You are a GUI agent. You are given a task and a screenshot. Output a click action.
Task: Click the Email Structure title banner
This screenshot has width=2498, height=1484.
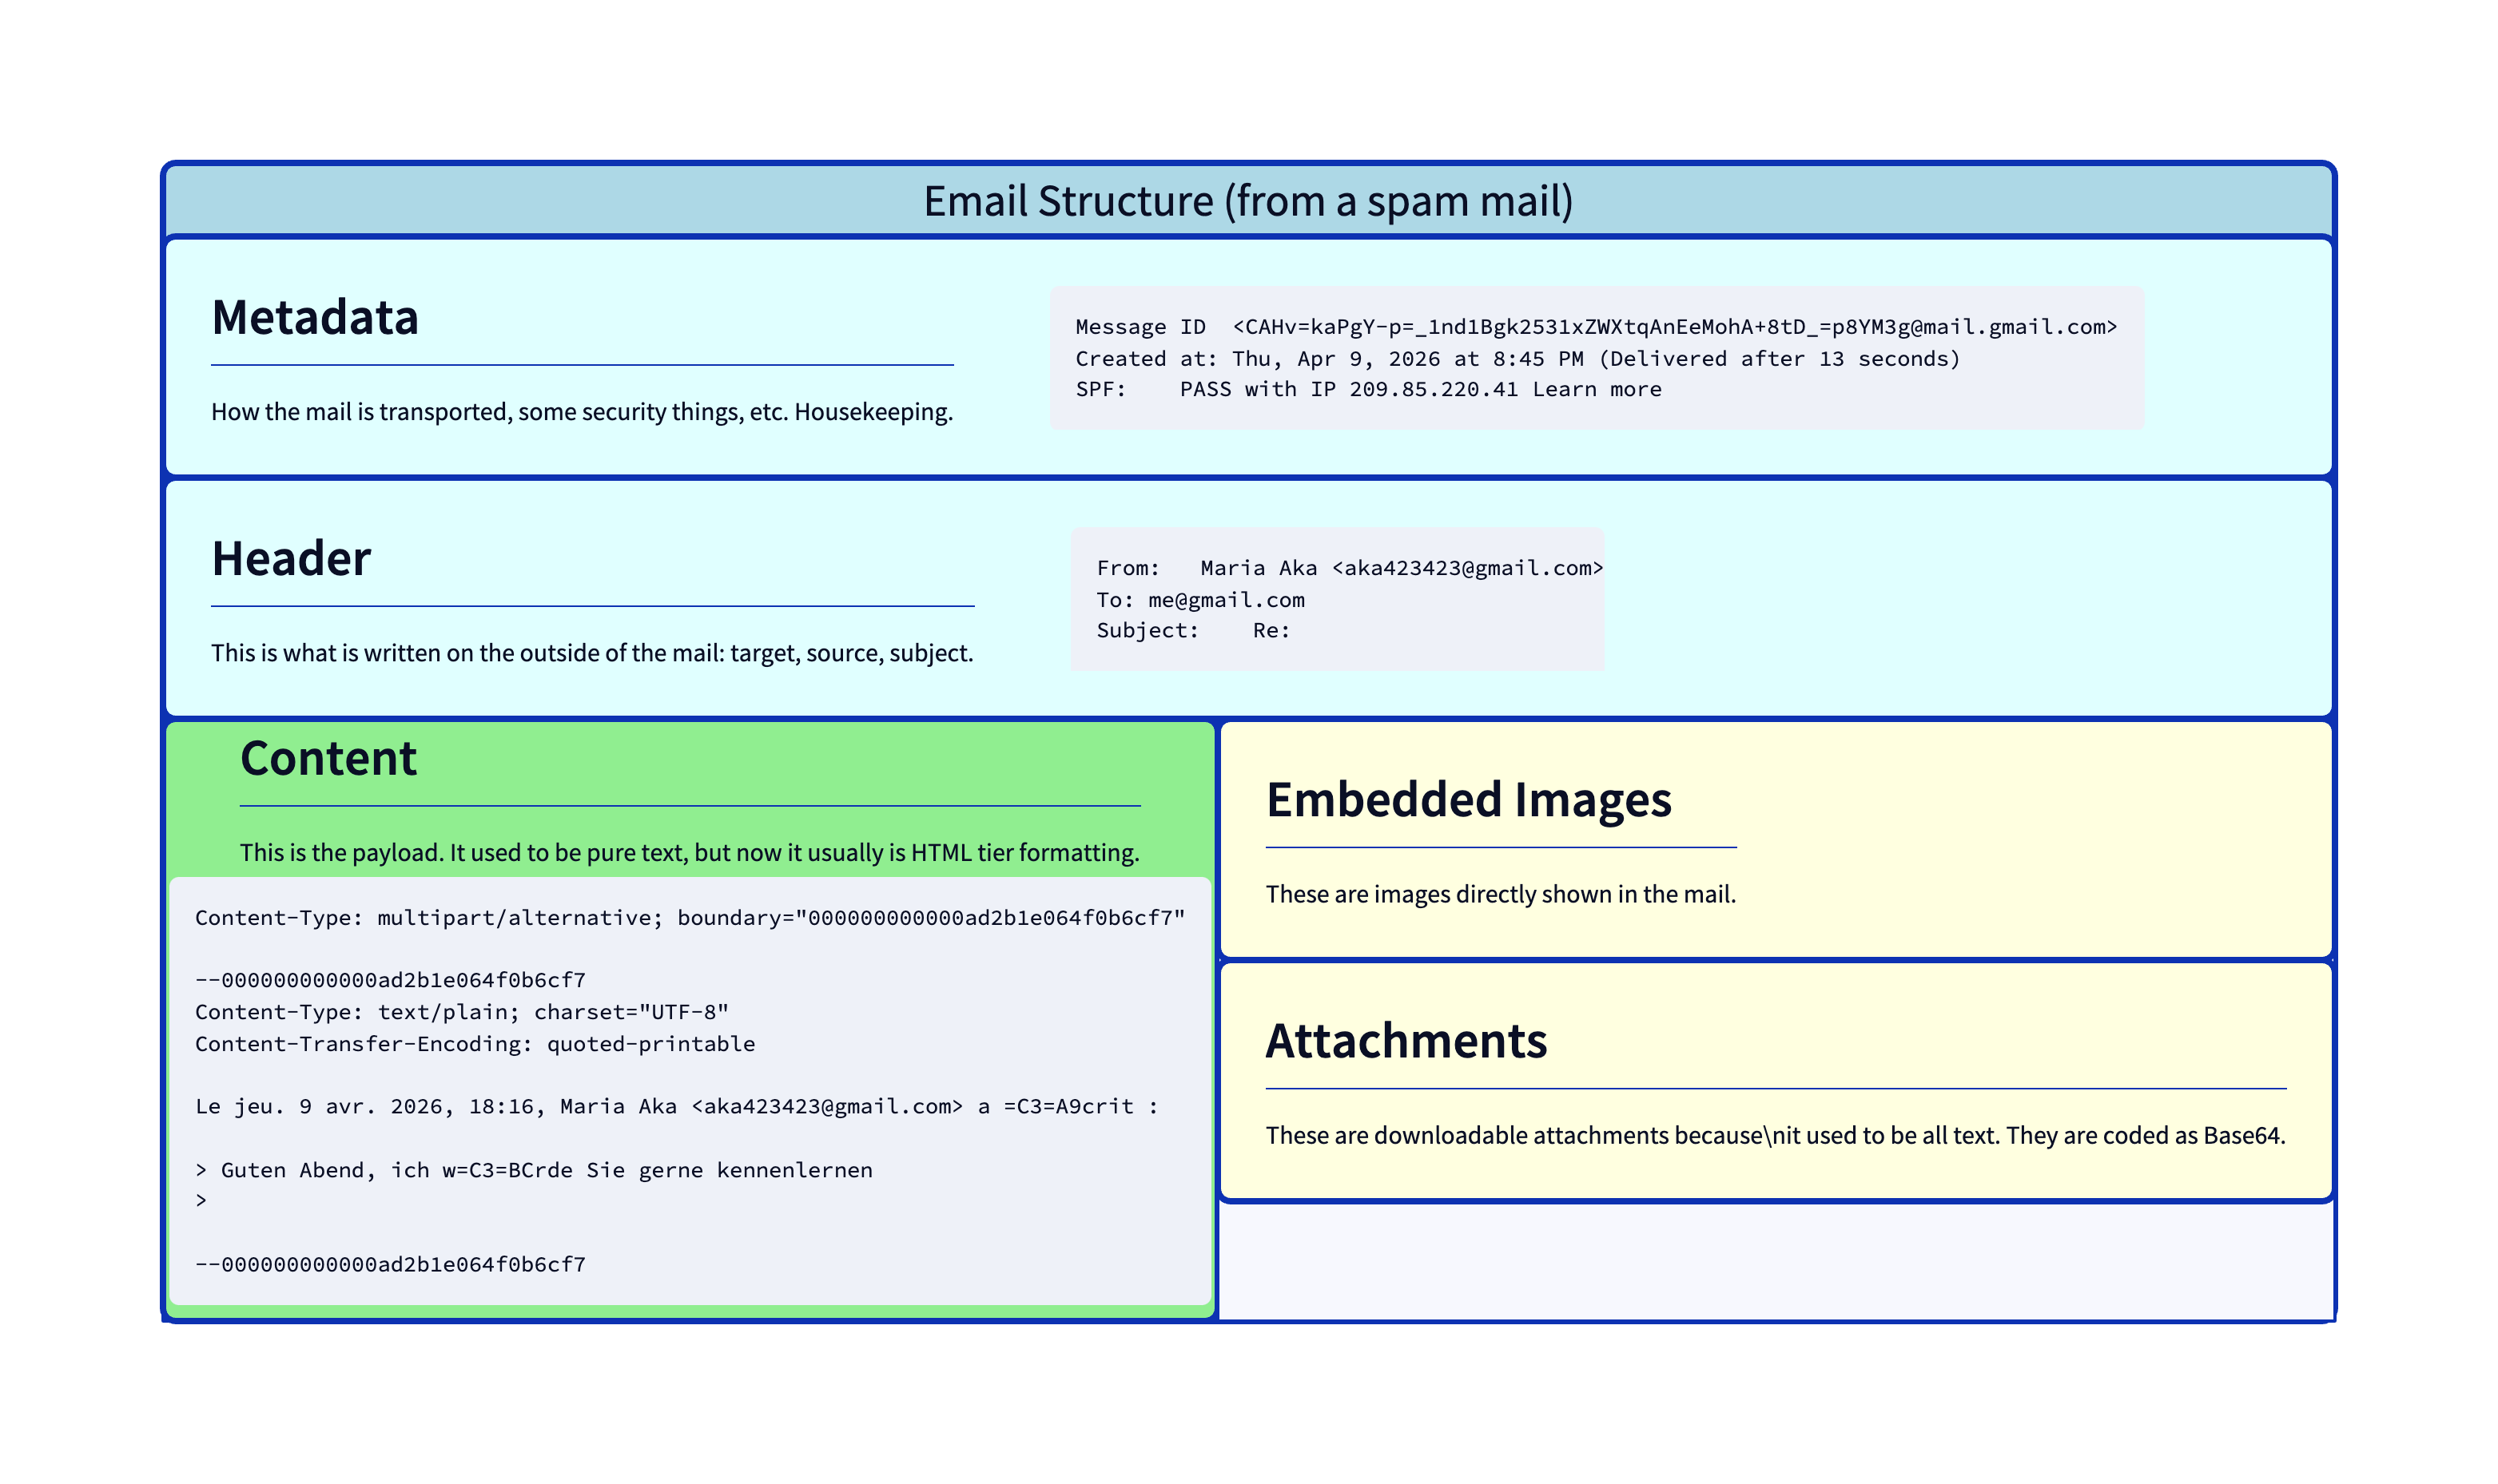(1247, 201)
